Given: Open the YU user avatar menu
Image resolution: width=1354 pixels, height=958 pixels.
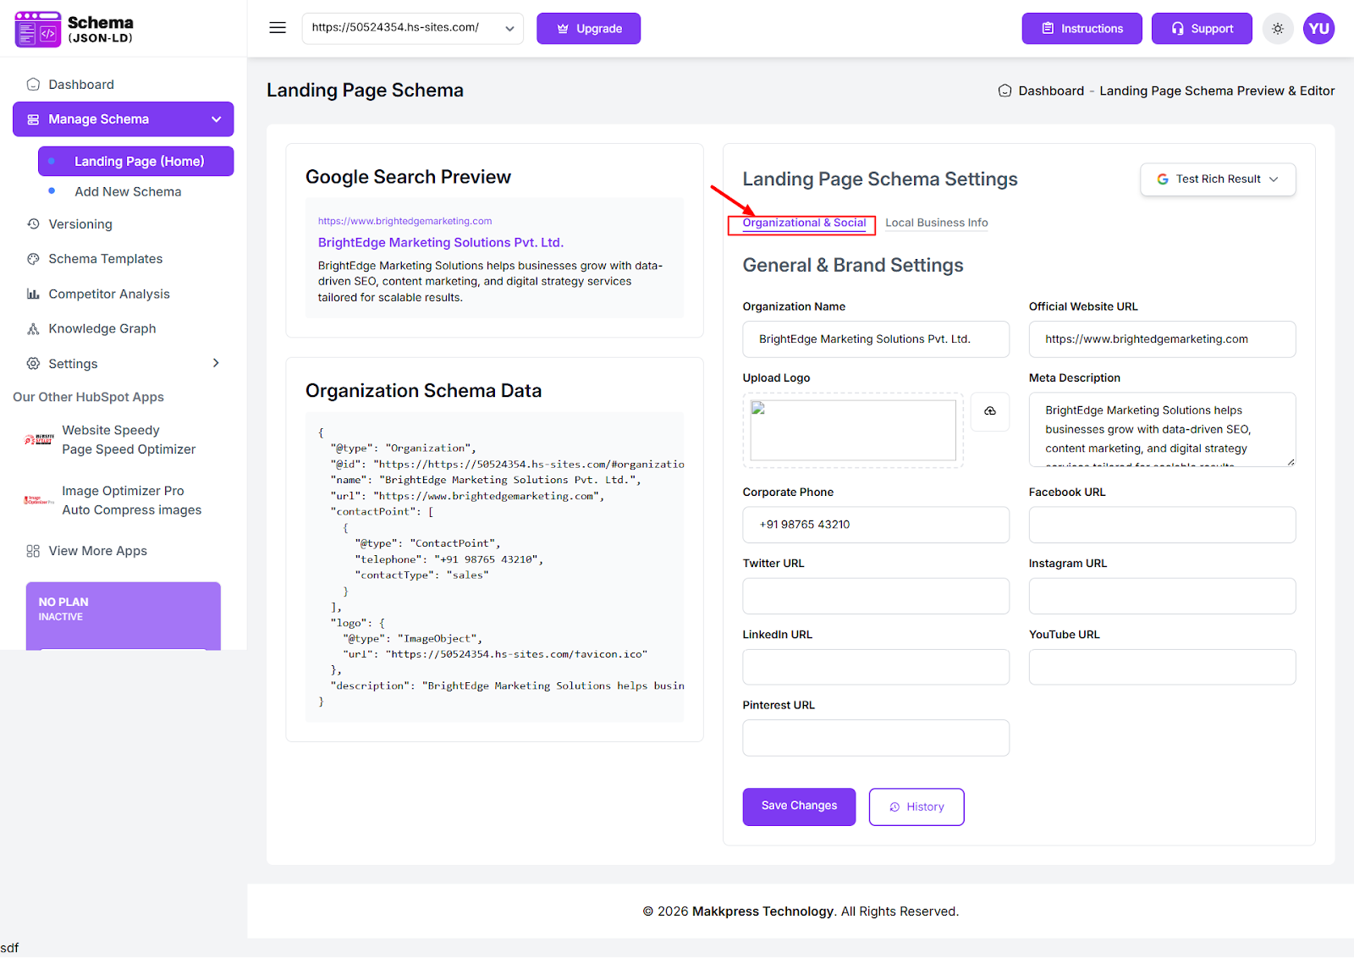Looking at the screenshot, I should tap(1318, 29).
